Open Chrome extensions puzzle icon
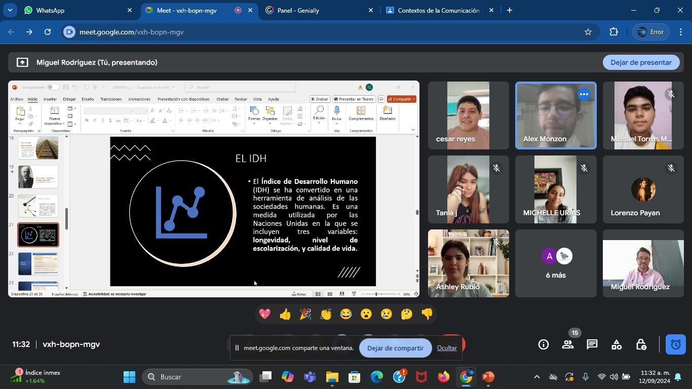This screenshot has width=692, height=389. (x=614, y=32)
